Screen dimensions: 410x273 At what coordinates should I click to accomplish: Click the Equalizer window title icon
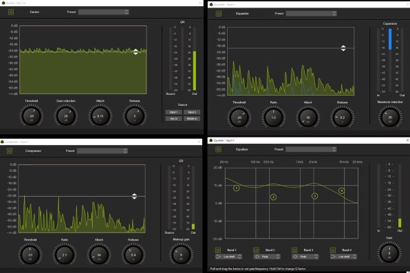211,140
